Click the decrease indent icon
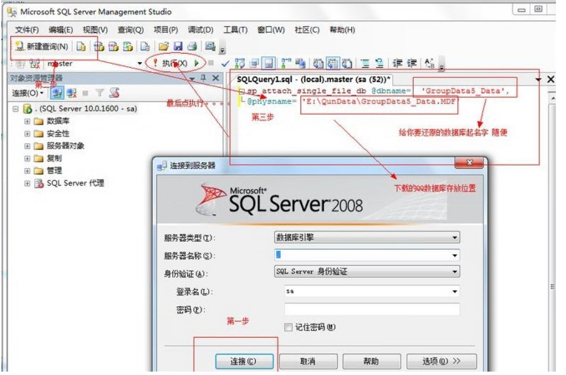Viewport: 566px width, 375px height. pos(397,64)
